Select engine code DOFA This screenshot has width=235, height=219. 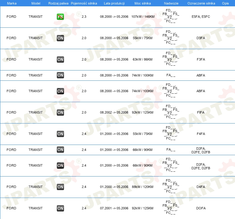(201, 208)
